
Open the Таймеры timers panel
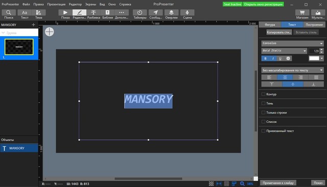point(139,12)
